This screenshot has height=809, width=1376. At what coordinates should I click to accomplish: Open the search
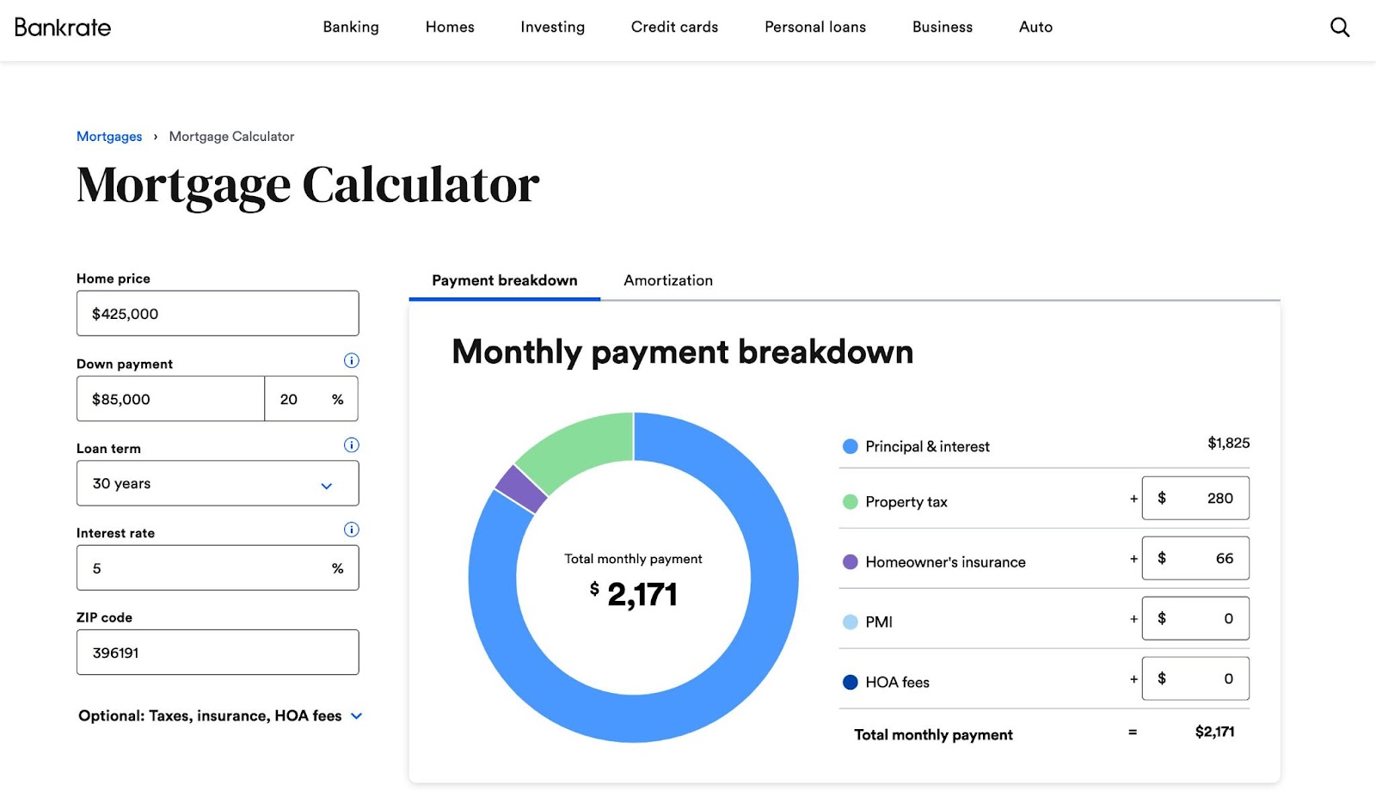pos(1339,27)
